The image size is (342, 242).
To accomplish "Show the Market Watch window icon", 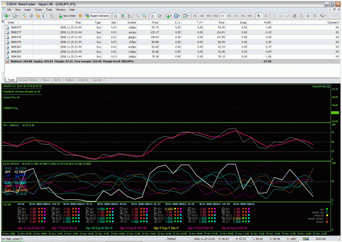I will (25, 16).
